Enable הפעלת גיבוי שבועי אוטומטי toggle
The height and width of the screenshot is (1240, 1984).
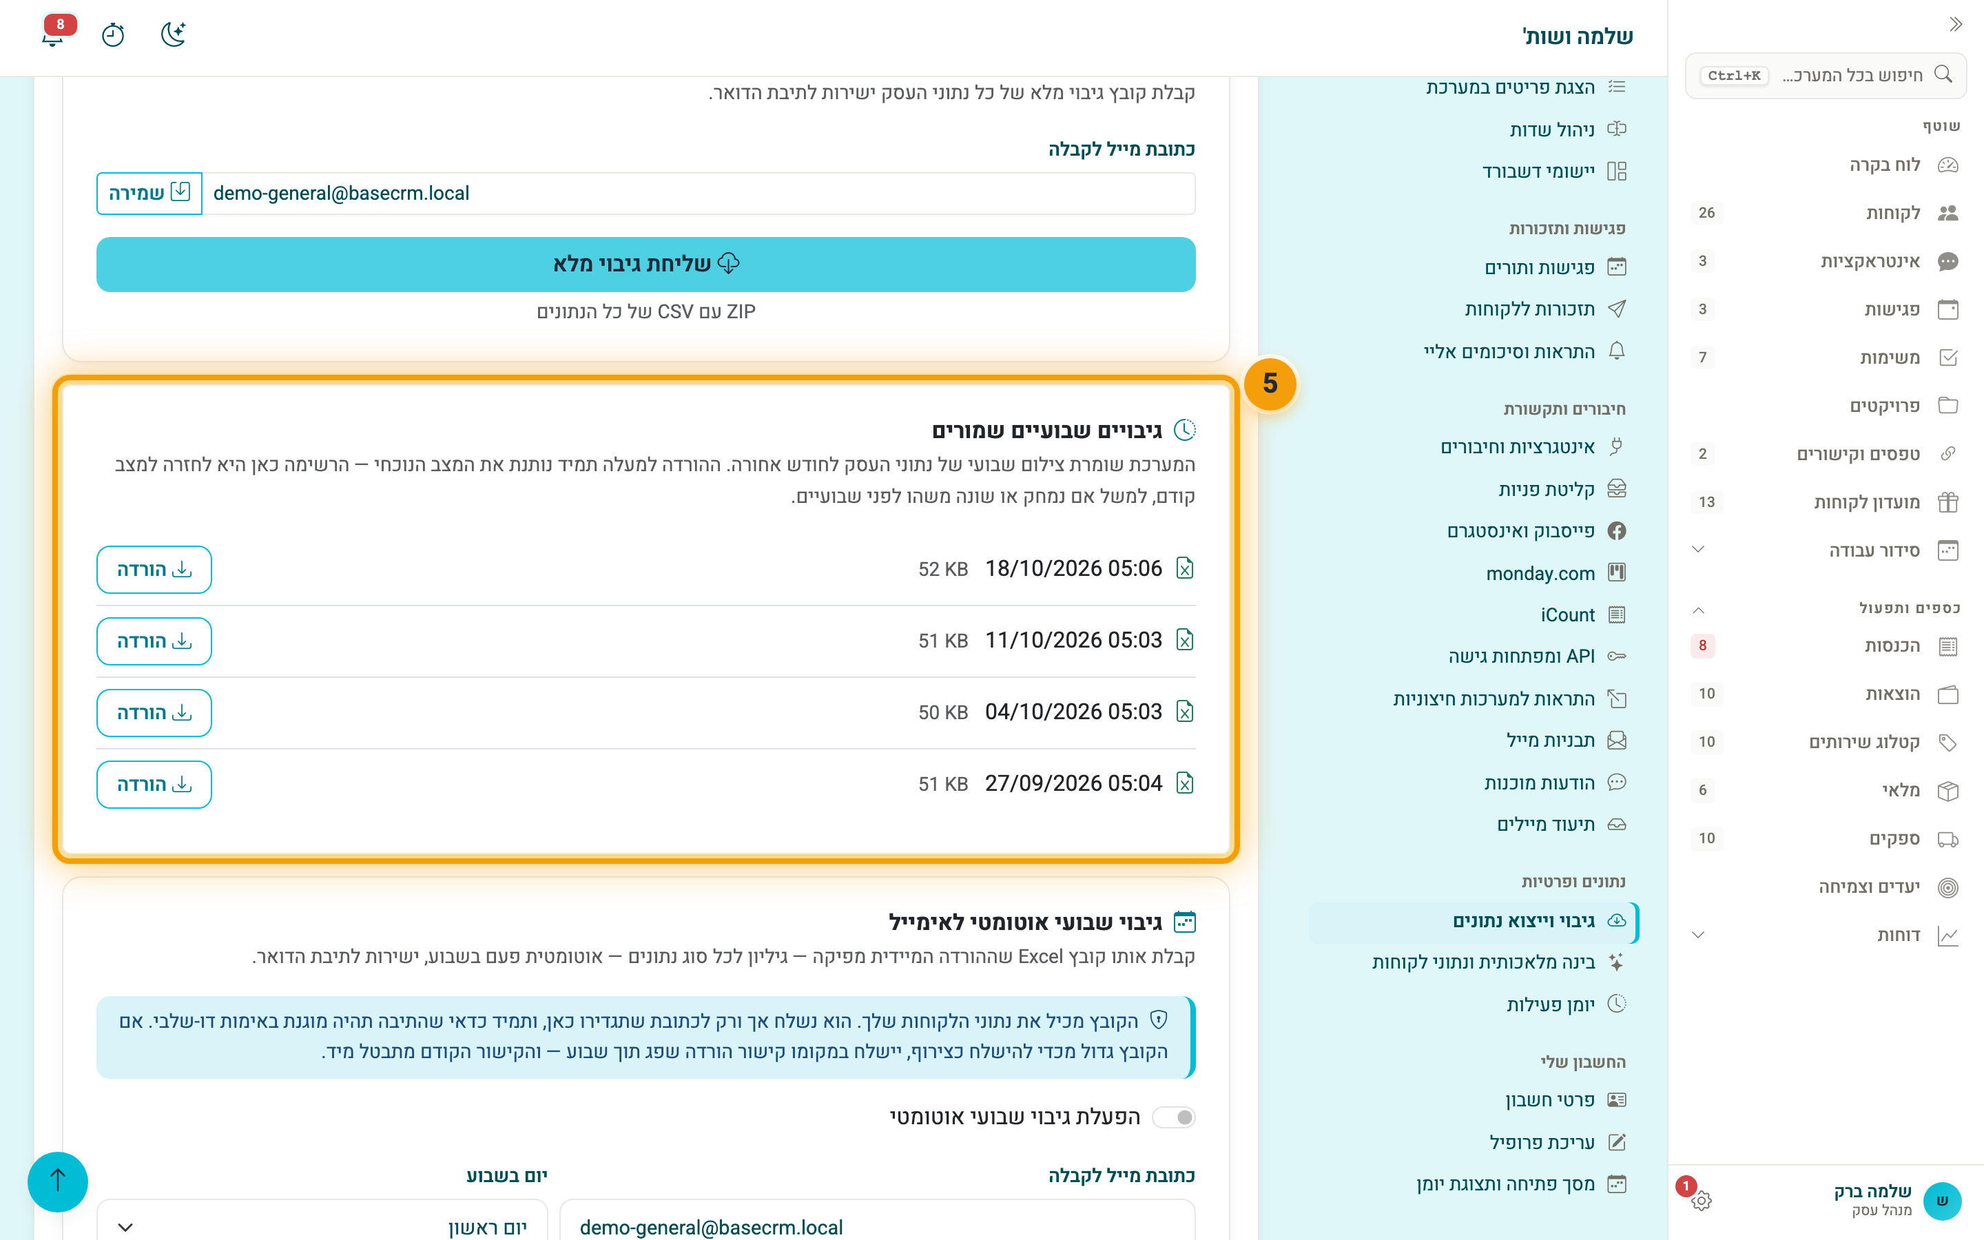coord(1174,1118)
